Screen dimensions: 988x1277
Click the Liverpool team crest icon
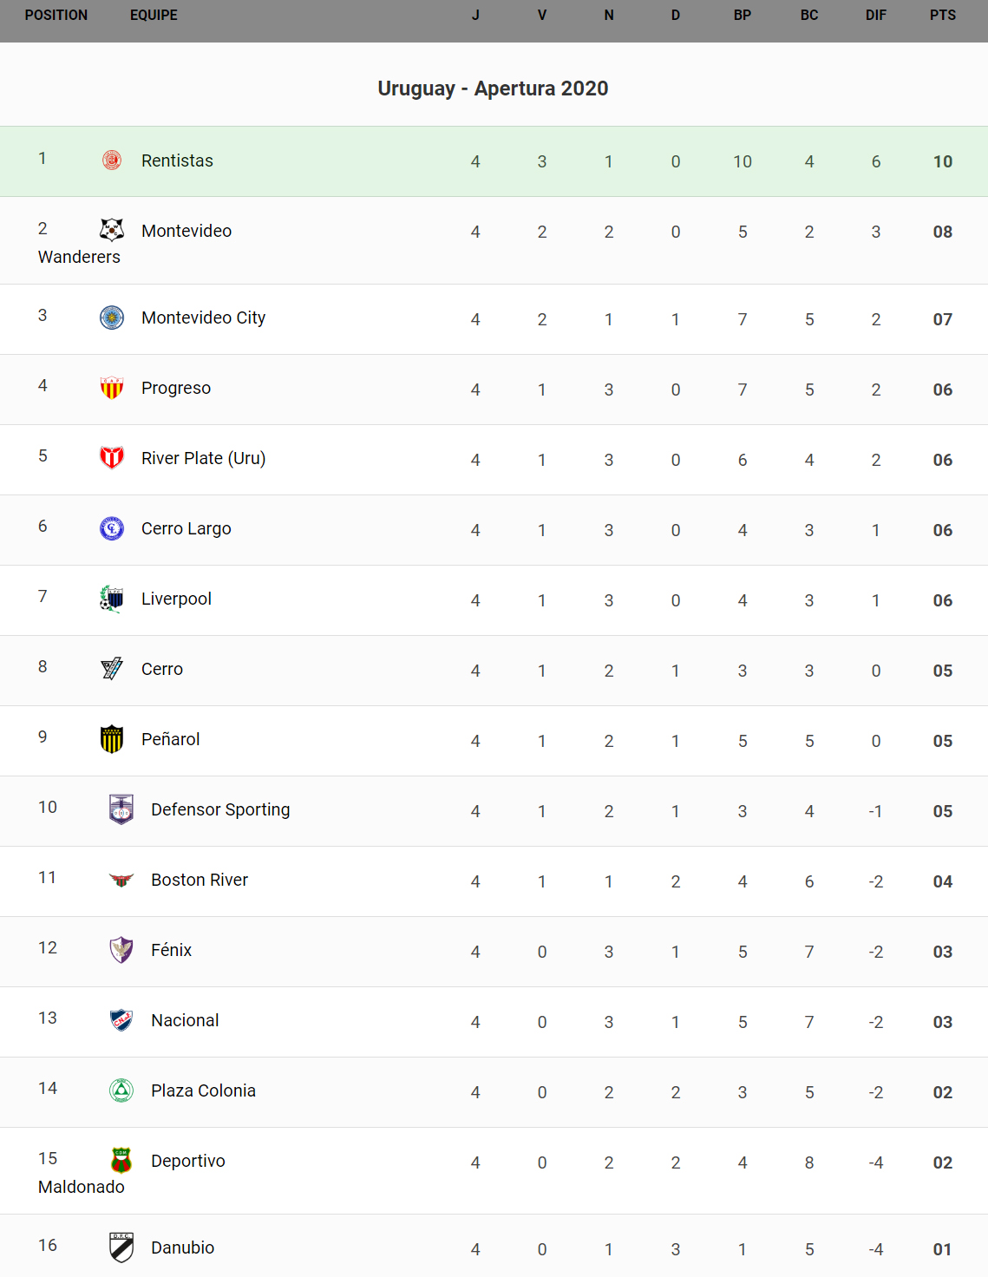point(112,599)
